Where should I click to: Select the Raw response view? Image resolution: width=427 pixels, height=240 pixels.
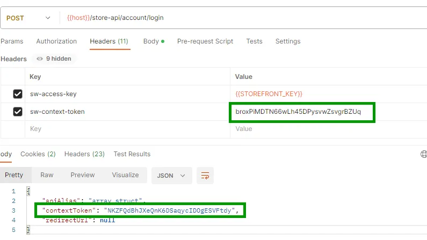coord(47,175)
